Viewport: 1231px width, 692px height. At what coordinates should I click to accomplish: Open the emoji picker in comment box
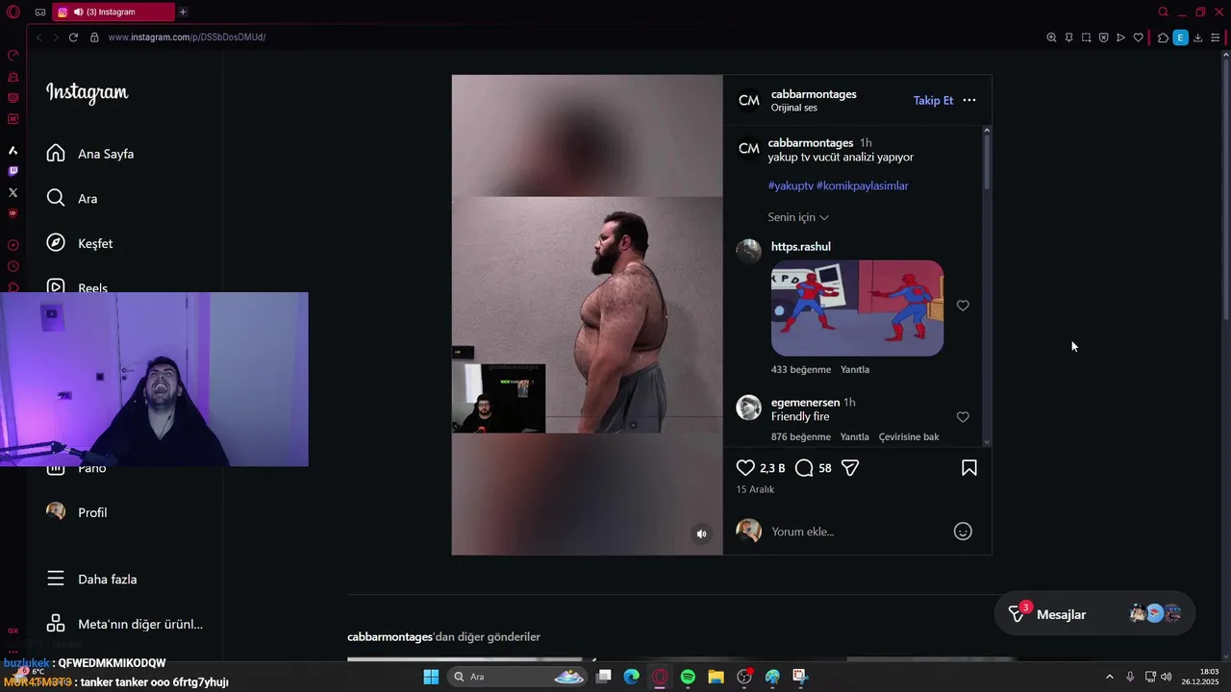(x=963, y=531)
